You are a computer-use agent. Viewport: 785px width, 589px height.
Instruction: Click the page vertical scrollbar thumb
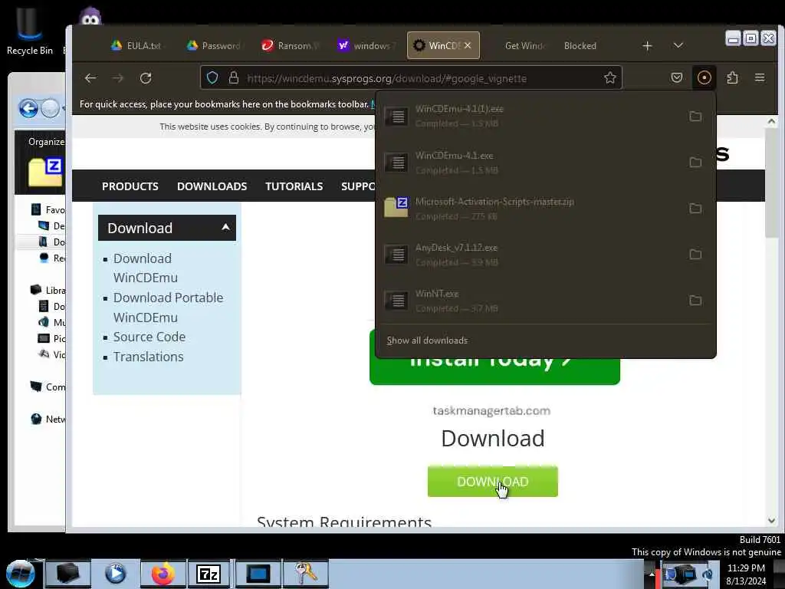[x=771, y=183]
